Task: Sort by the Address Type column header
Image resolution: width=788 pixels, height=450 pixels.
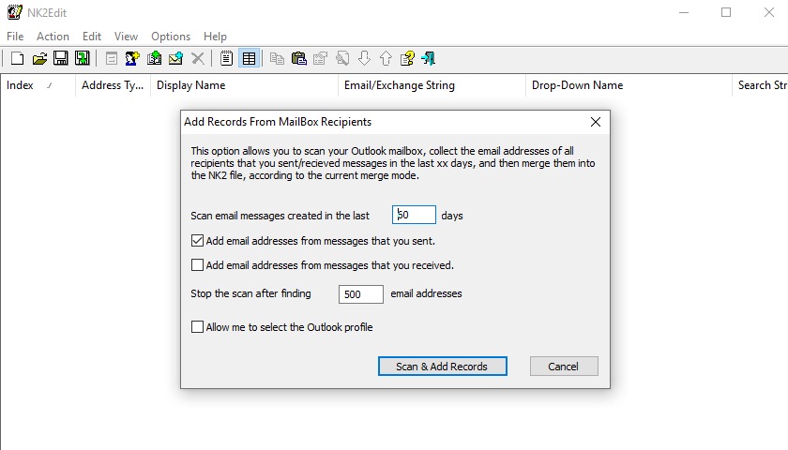Action: coord(114,85)
